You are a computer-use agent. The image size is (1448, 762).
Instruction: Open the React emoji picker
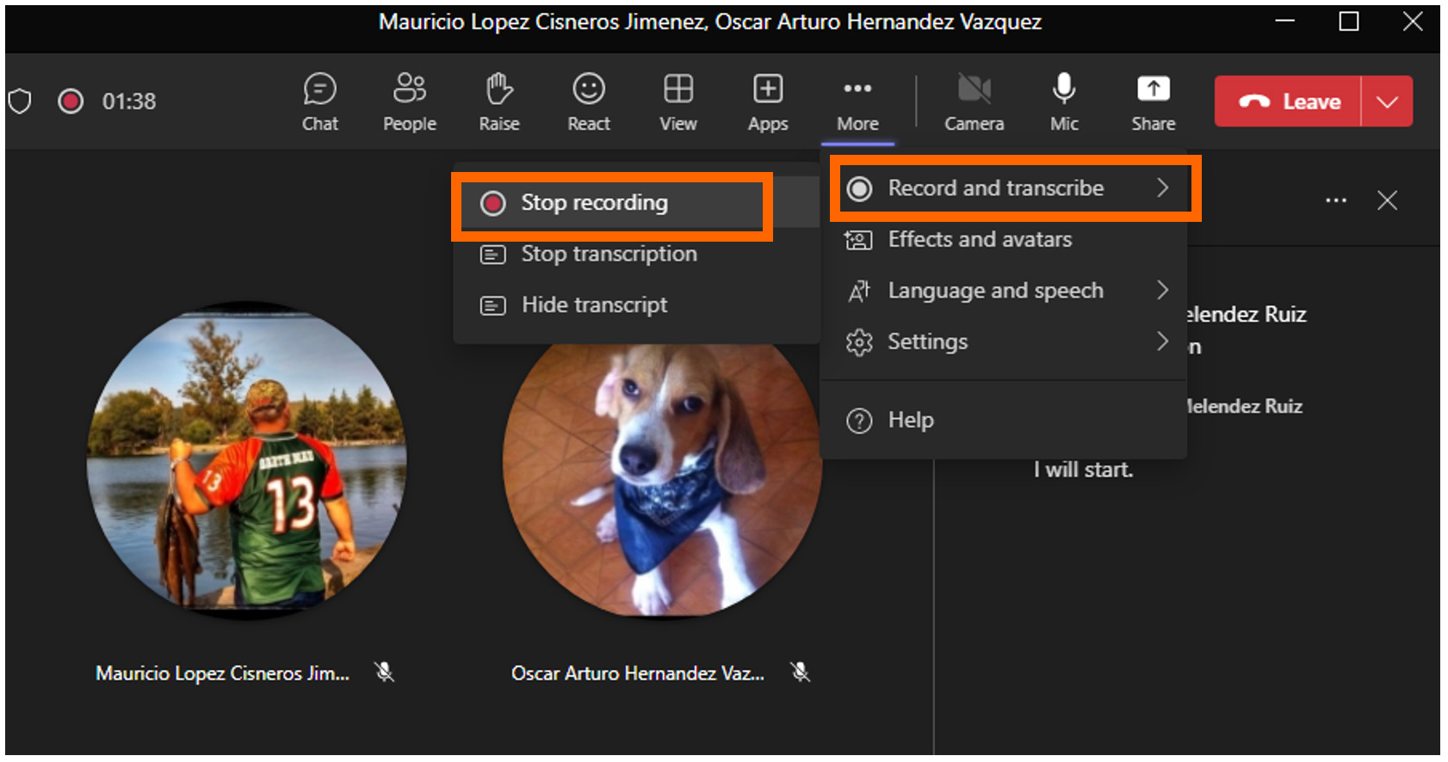tap(589, 101)
